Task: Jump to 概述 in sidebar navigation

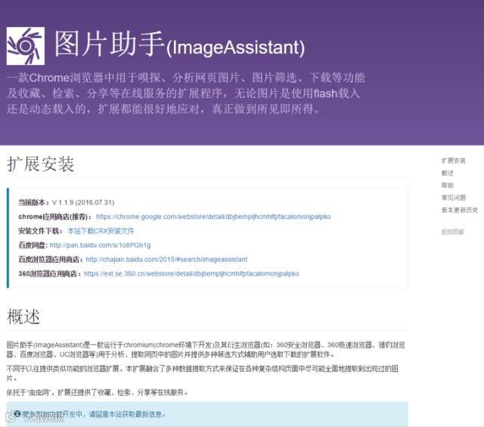Action: coord(447,173)
